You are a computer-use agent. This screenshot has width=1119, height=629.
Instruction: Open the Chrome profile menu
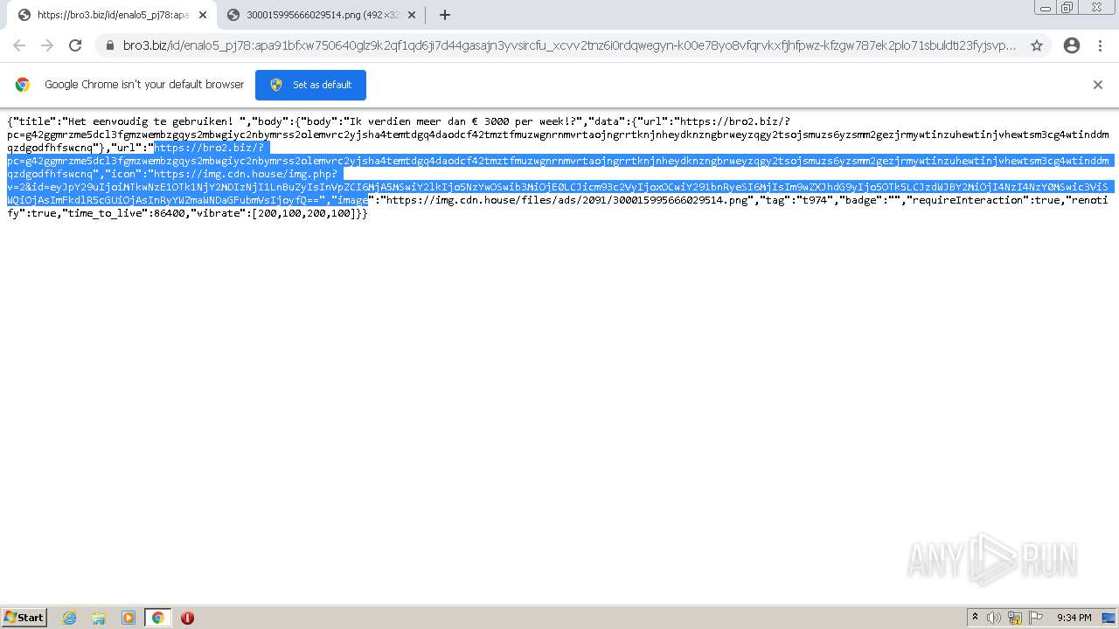pos(1072,45)
